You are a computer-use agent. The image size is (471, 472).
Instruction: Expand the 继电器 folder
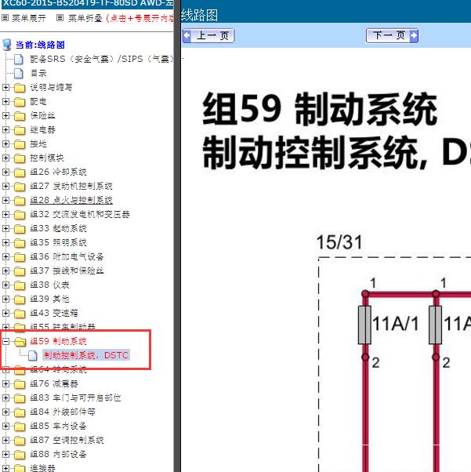[5, 129]
